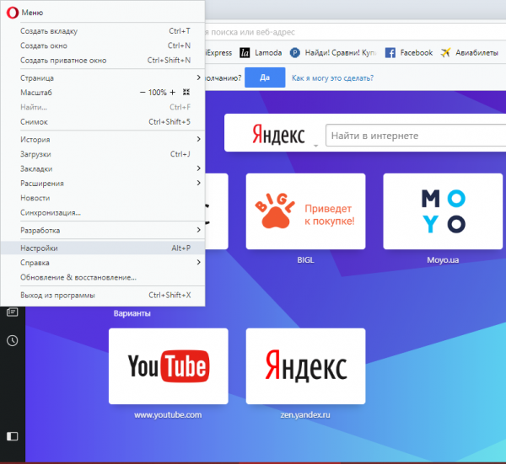
Task: Open the Moyo.ua speed dial tile
Action: coord(443,211)
